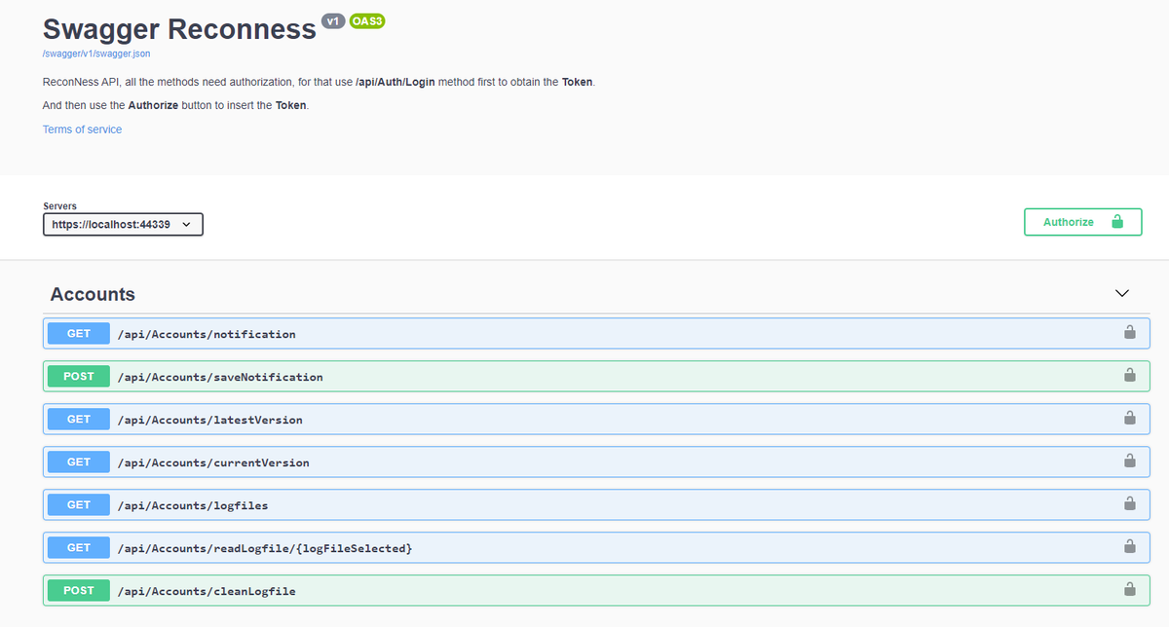Click the Authorize button
Viewport: 1169px width, 627px height.
click(x=1082, y=222)
